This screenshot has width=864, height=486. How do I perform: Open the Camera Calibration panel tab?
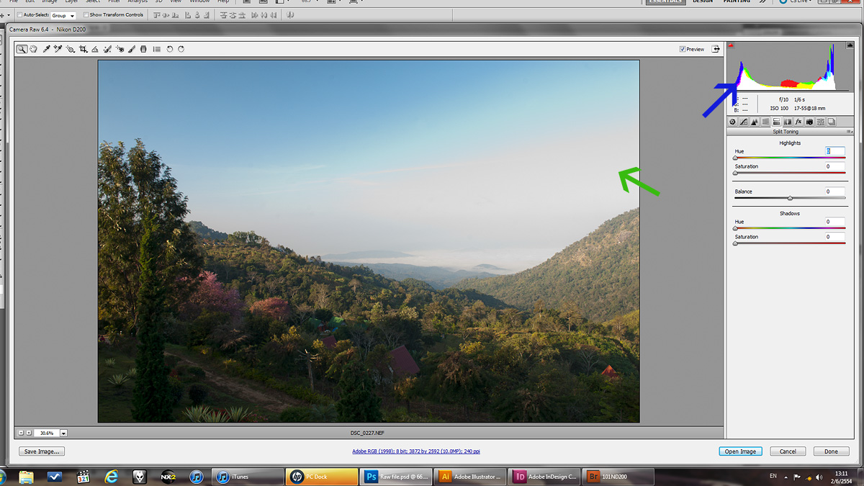809,122
